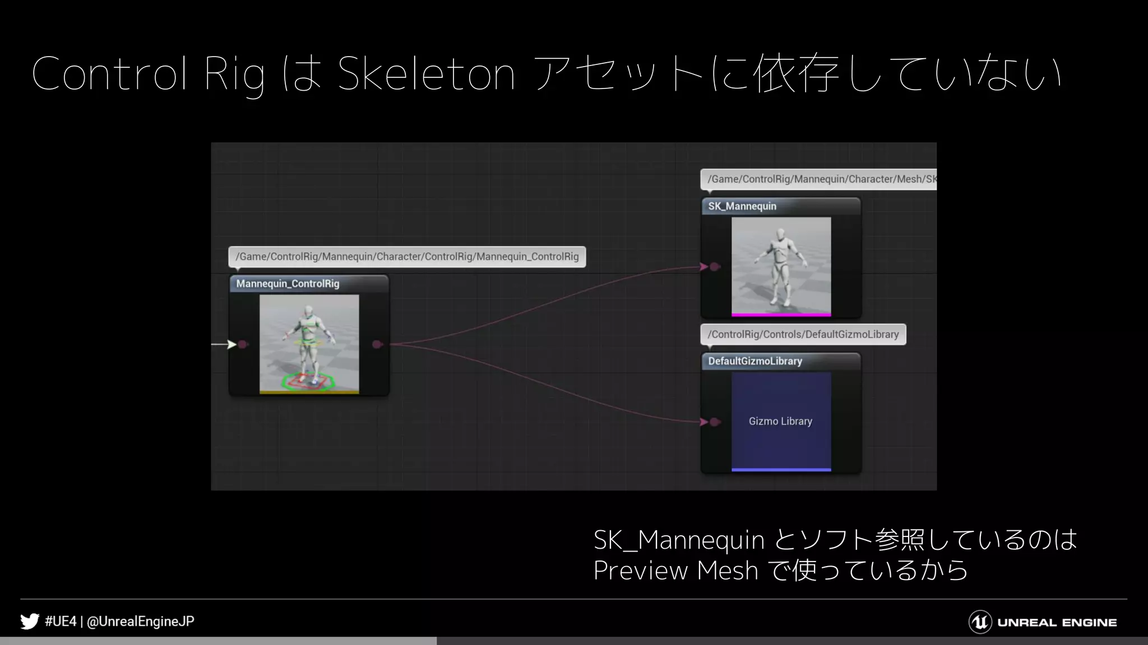Click the DefaultGizmoLibrary input pin
This screenshot has width=1148, height=645.
point(715,422)
